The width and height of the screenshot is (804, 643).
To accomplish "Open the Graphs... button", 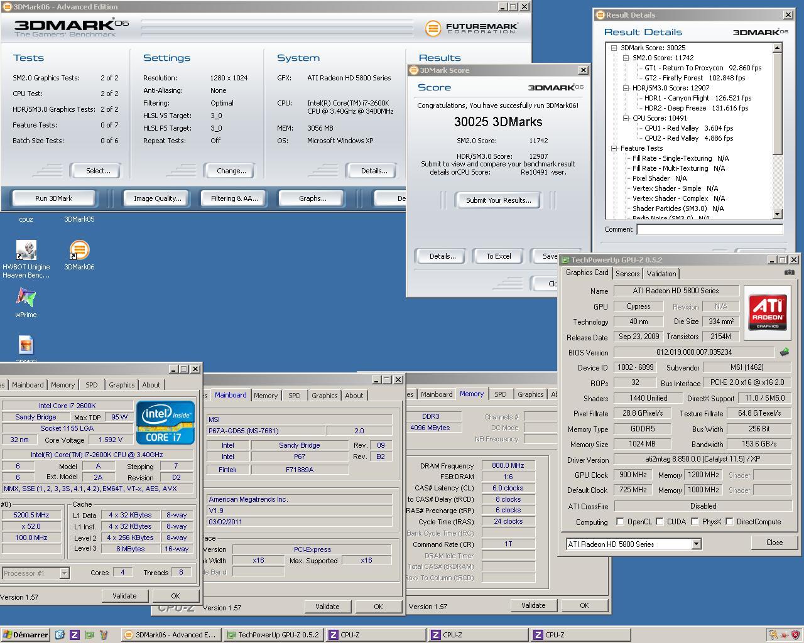I will coord(312,198).
